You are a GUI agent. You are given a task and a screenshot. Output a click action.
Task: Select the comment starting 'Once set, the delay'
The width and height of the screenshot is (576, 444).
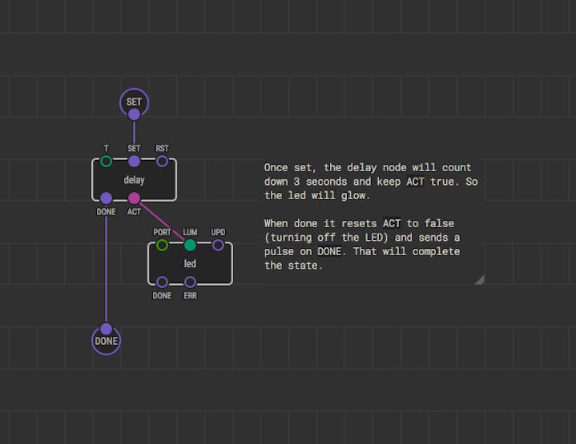373,222
